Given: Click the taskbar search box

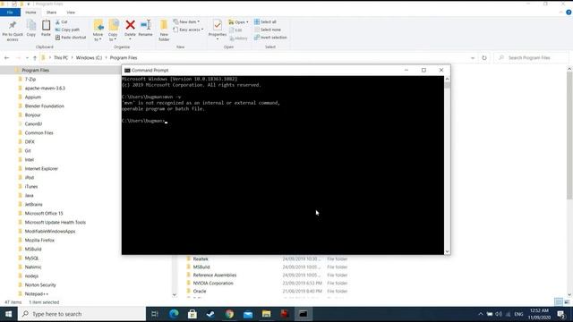Looking at the screenshot, I should 81,314.
